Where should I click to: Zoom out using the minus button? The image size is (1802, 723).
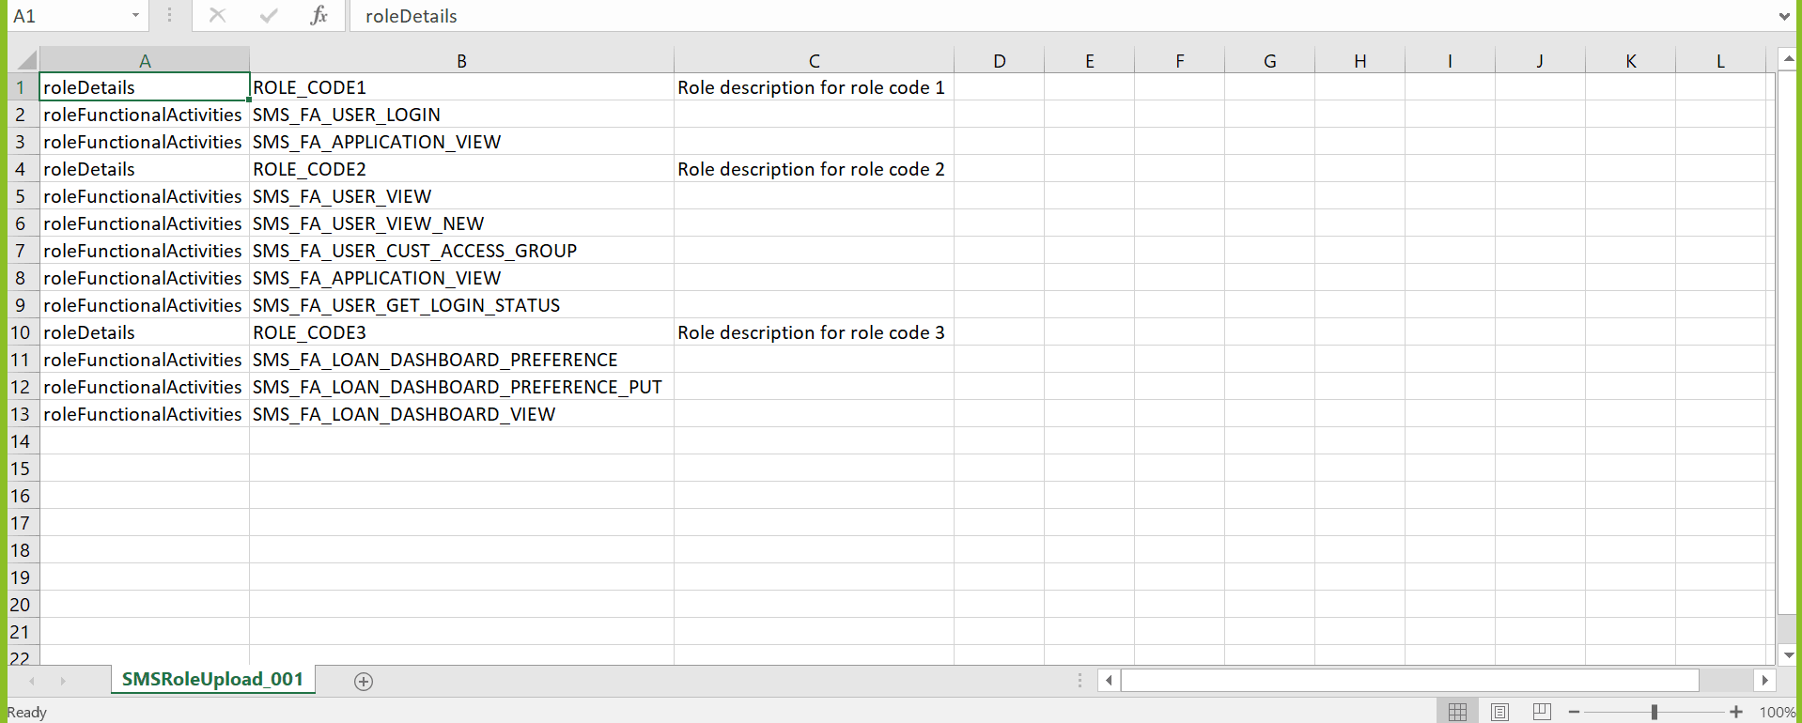click(1575, 713)
